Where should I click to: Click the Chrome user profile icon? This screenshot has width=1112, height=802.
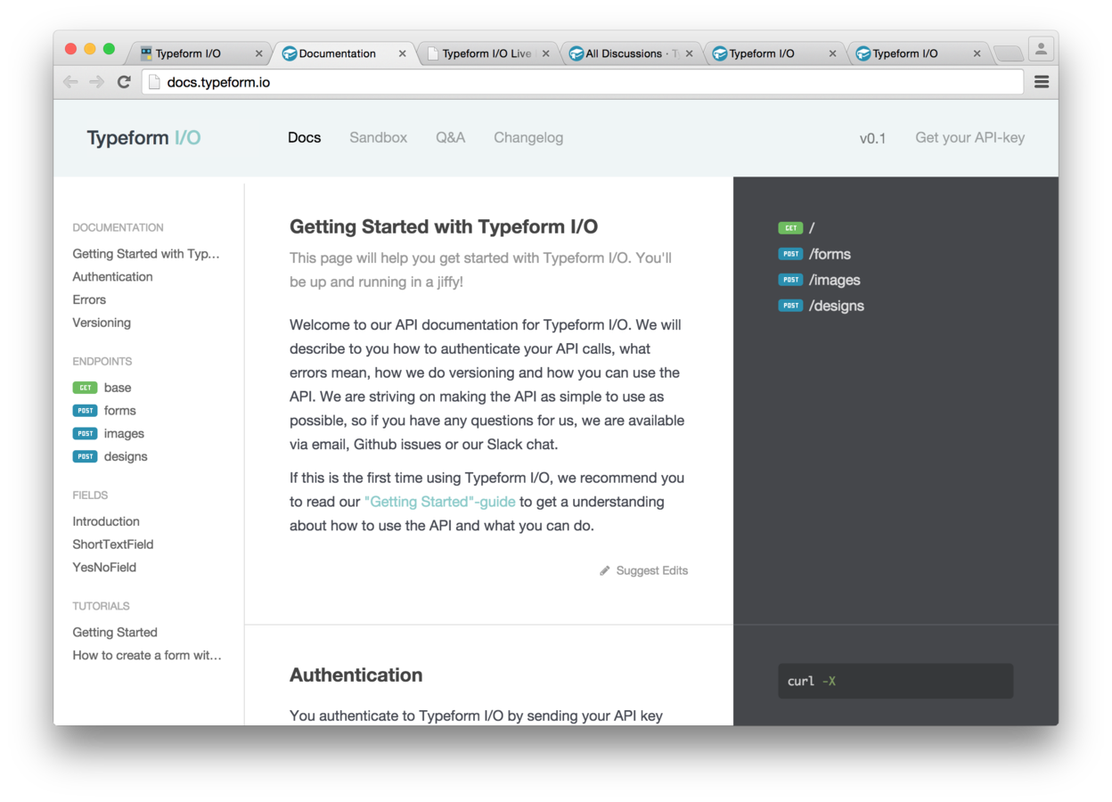coord(1041,49)
